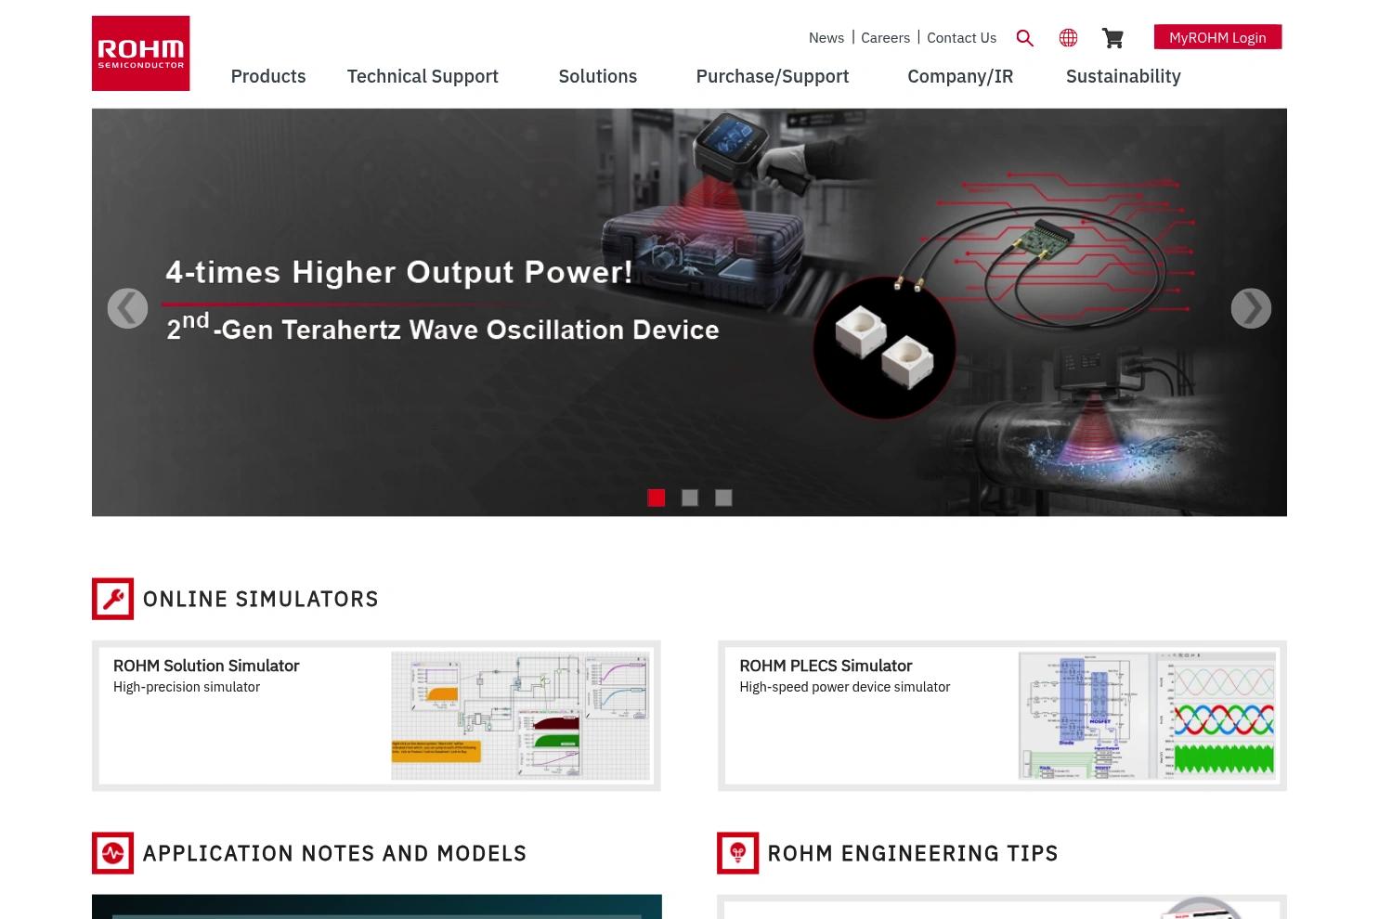1379x919 pixels.
Task: Go to previous banner slide arrow
Action: coord(127,308)
